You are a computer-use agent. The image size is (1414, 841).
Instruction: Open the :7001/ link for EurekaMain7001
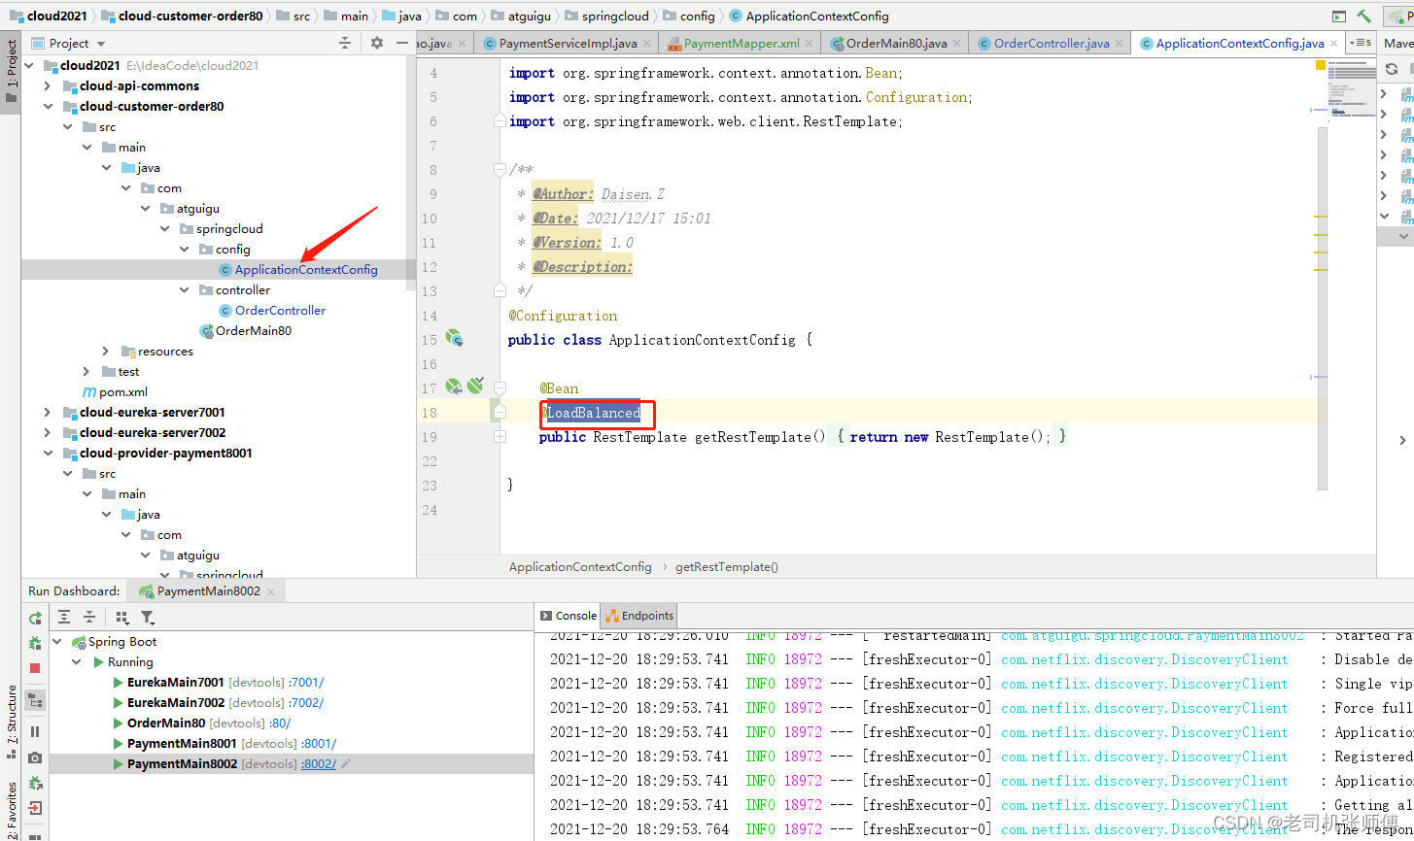coord(307,683)
